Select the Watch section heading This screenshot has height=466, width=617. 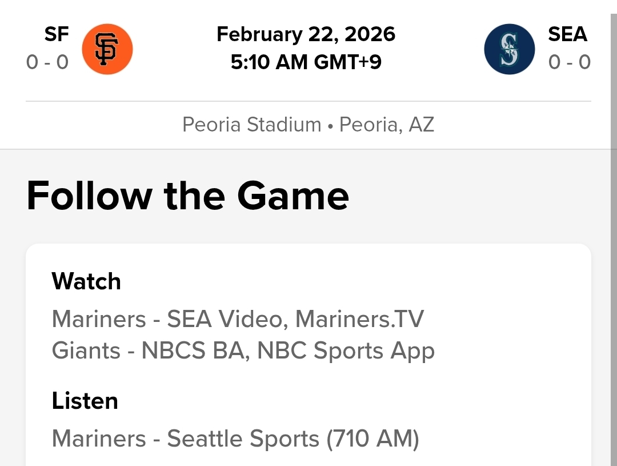86,281
